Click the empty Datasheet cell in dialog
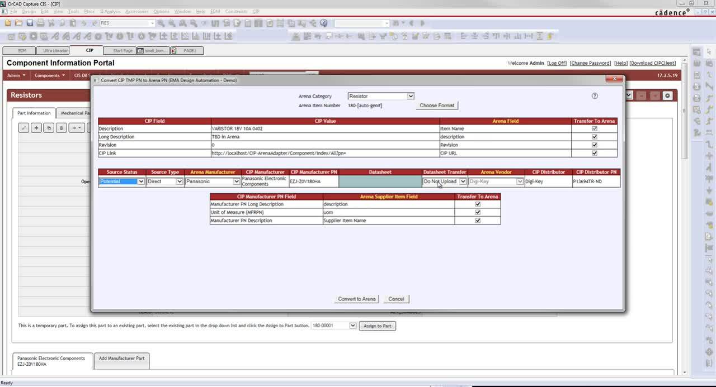 point(380,181)
